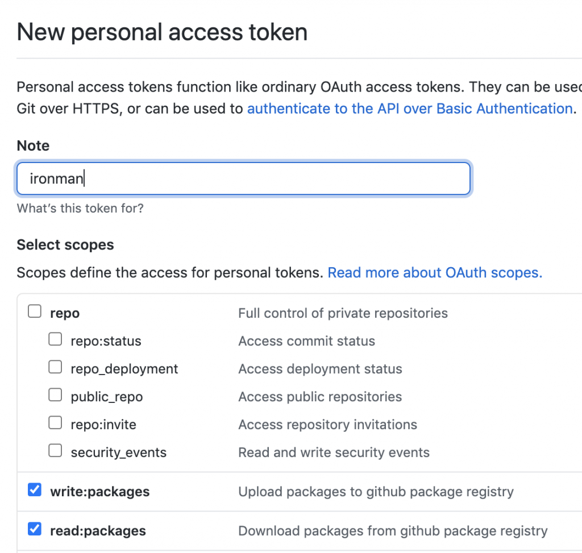The height and width of the screenshot is (553, 582).
Task: Check the repo scope checkbox
Action: [35, 311]
